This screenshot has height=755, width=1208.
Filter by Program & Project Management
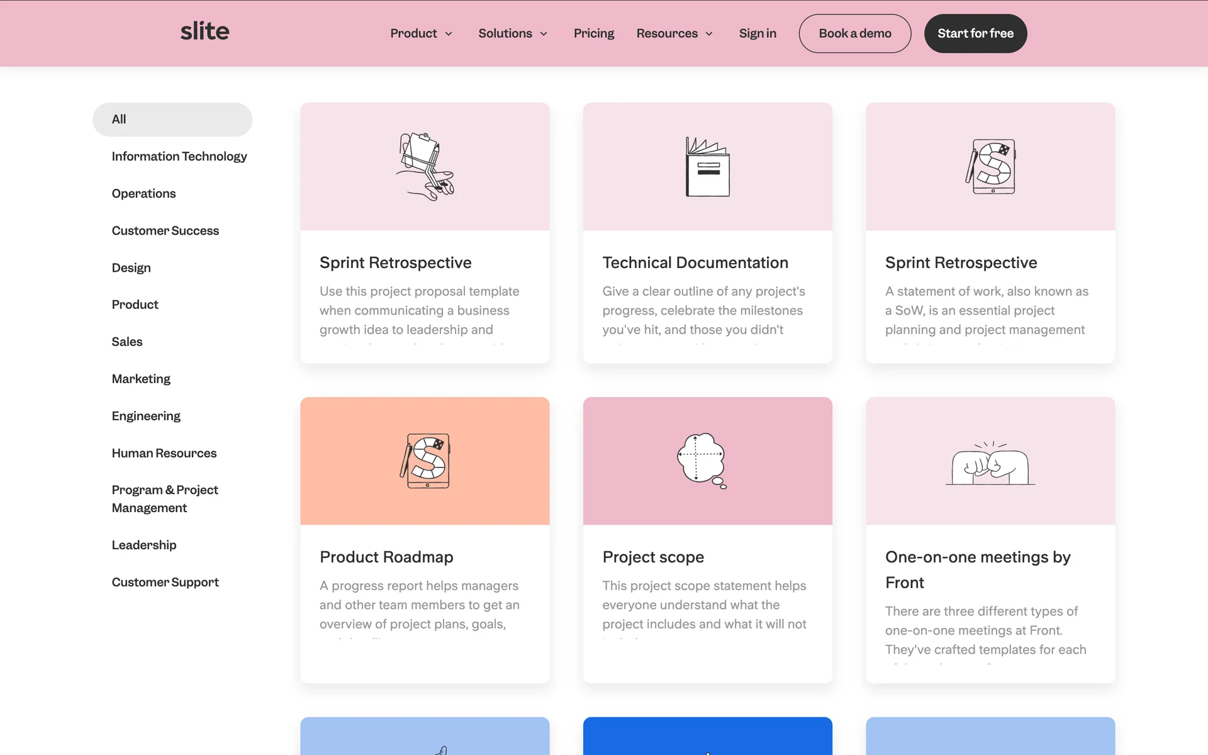coord(165,498)
